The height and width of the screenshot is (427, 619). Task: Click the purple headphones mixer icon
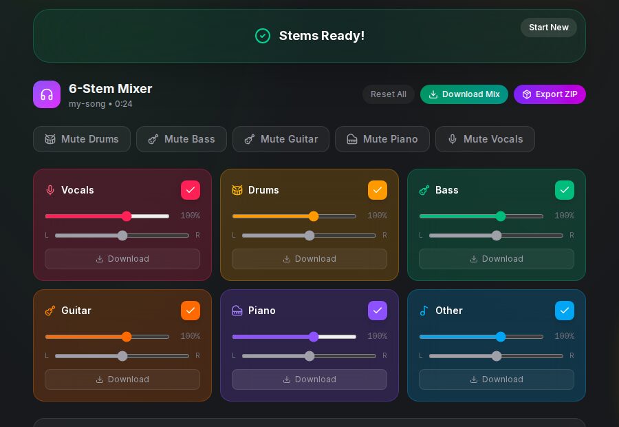point(47,94)
